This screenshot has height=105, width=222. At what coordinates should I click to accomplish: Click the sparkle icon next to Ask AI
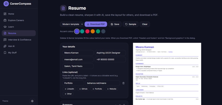point(5,46)
